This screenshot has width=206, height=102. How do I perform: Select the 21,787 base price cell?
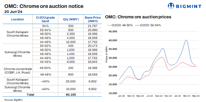[x=92, y=26]
